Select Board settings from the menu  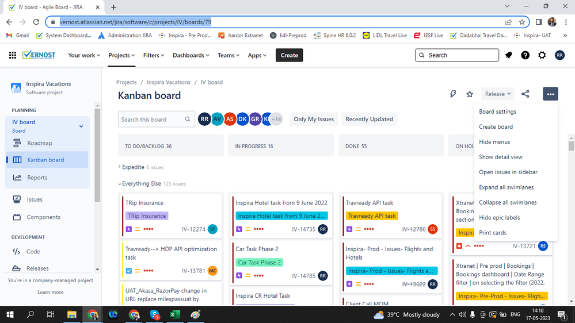(x=516, y=111)
